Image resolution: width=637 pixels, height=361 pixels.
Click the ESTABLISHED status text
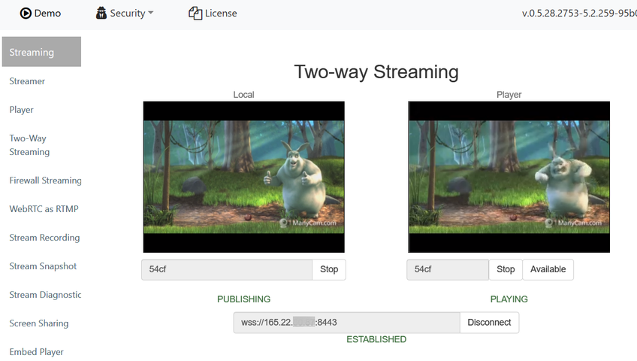(376, 339)
